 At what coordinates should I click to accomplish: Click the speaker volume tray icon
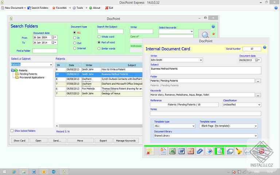click(x=249, y=172)
